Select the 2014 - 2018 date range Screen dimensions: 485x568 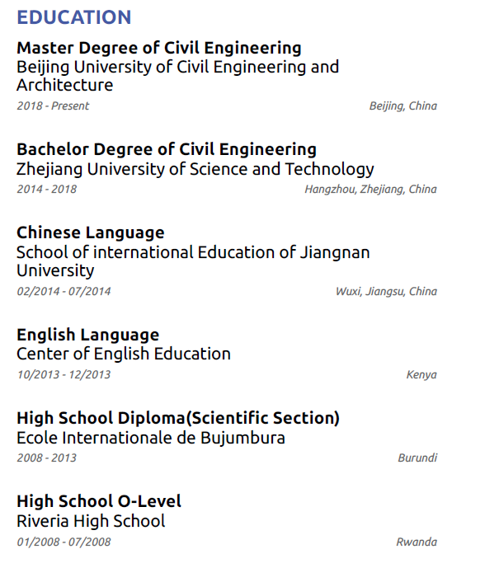47,189
